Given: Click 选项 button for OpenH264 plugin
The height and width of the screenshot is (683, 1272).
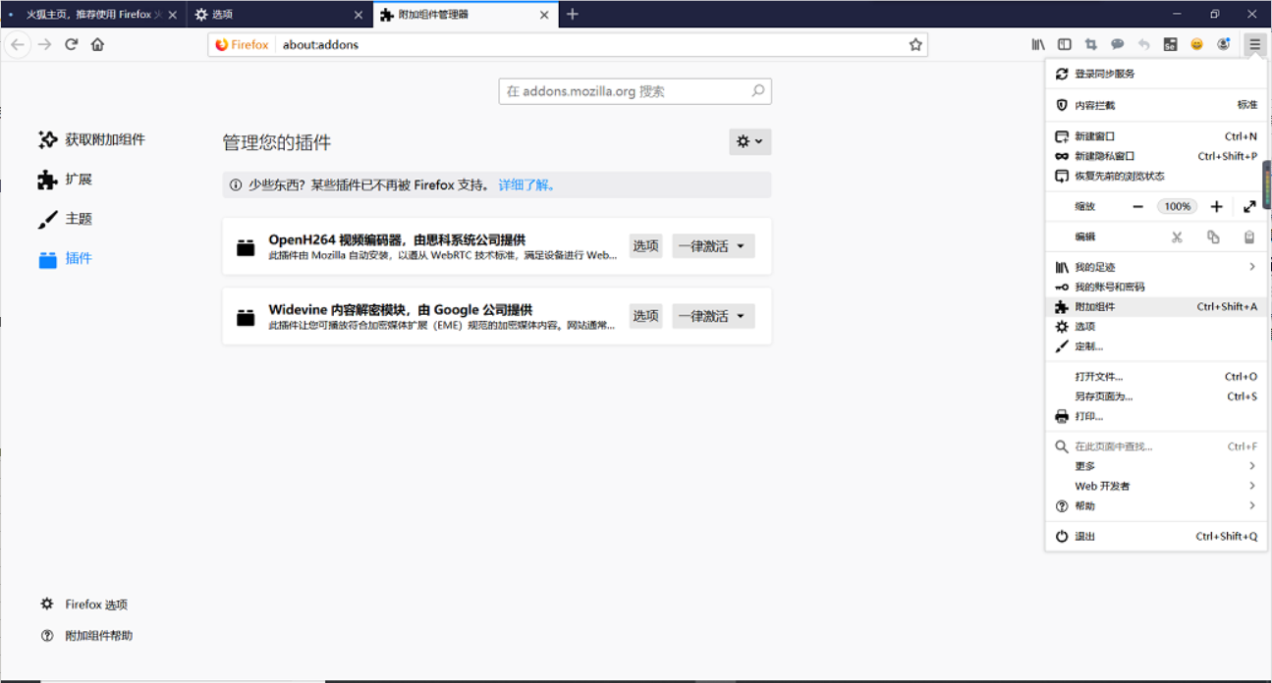Looking at the screenshot, I should pyautogui.click(x=645, y=246).
